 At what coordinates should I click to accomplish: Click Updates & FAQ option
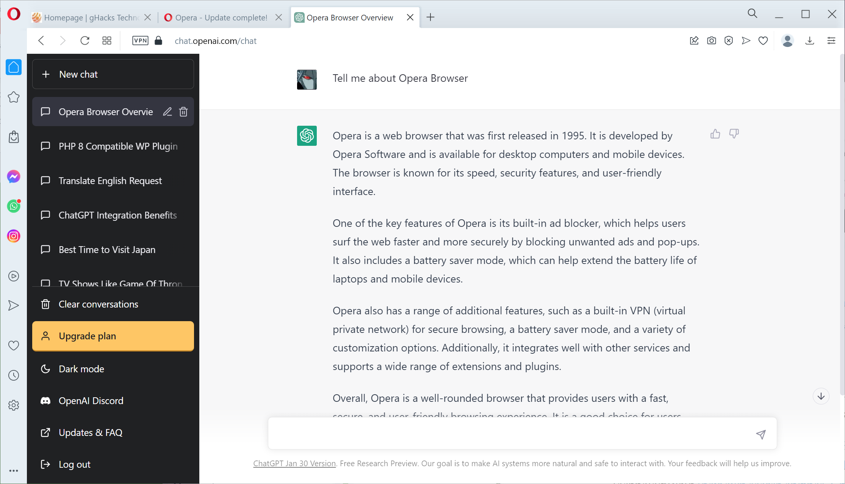[91, 432]
